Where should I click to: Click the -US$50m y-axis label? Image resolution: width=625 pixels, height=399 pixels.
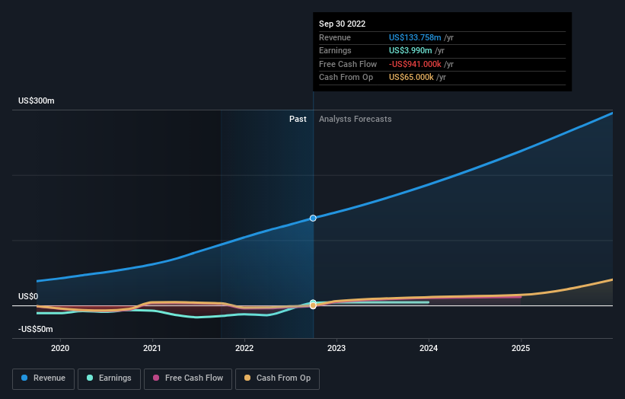pyautogui.click(x=36, y=329)
